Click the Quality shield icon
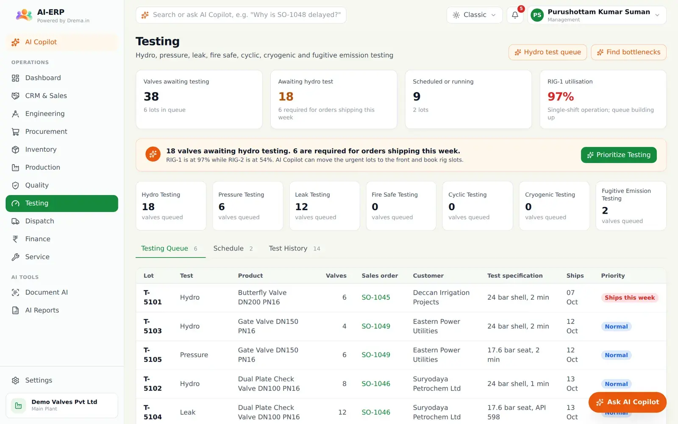Viewport: 678px width, 424px height. pyautogui.click(x=16, y=185)
